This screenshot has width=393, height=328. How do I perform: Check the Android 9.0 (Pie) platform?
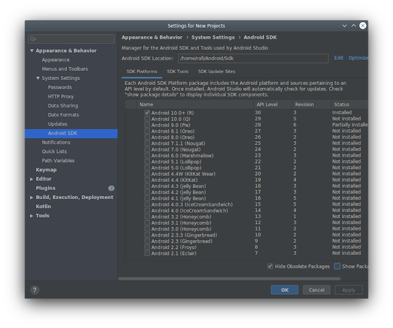(147, 125)
